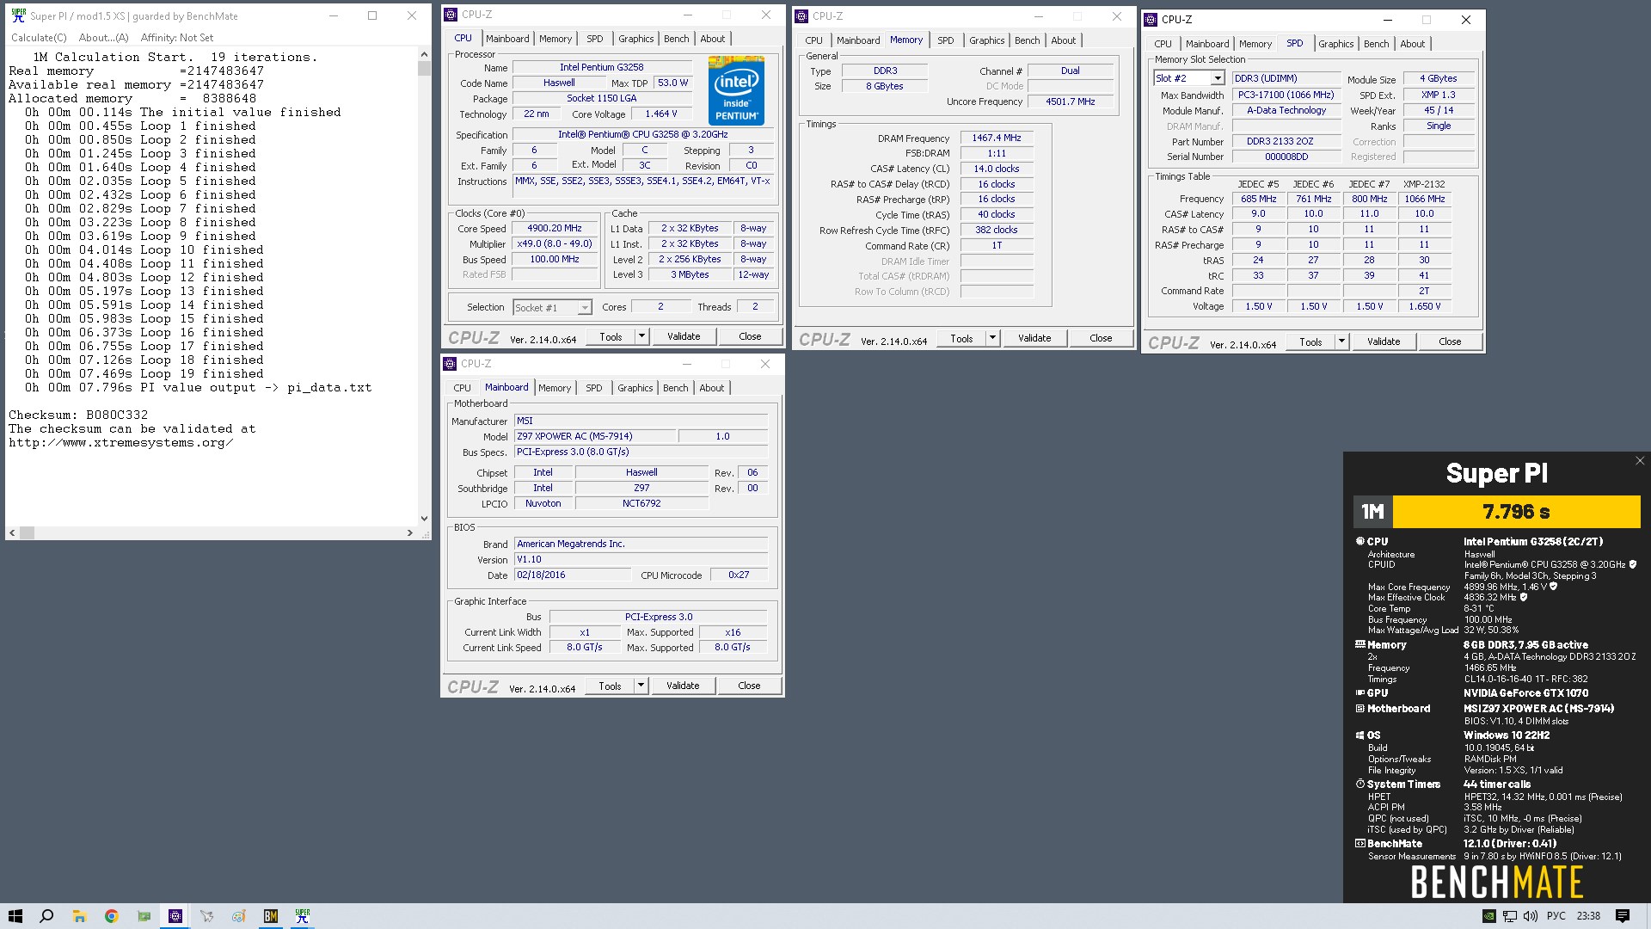The width and height of the screenshot is (1651, 929).
Task: Click Tools button in the SPD tab window
Action: [x=1310, y=341]
